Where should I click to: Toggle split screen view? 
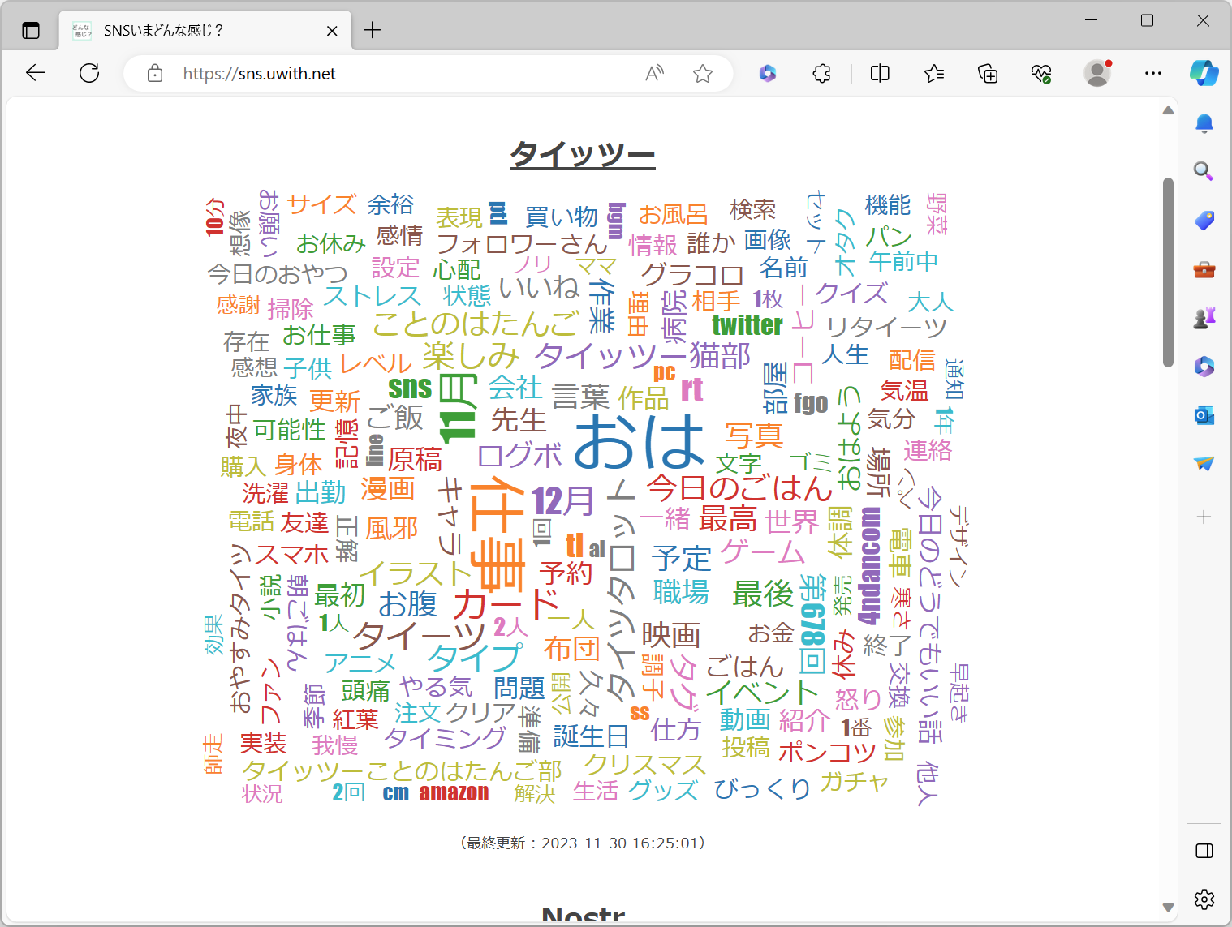[879, 73]
